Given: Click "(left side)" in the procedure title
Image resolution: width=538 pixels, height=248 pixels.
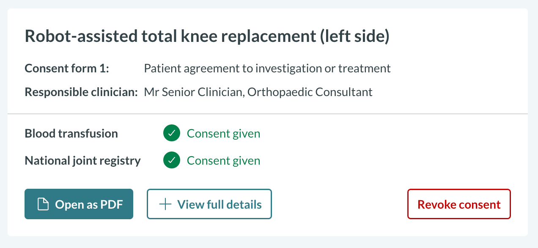Looking at the screenshot, I should click(354, 36).
